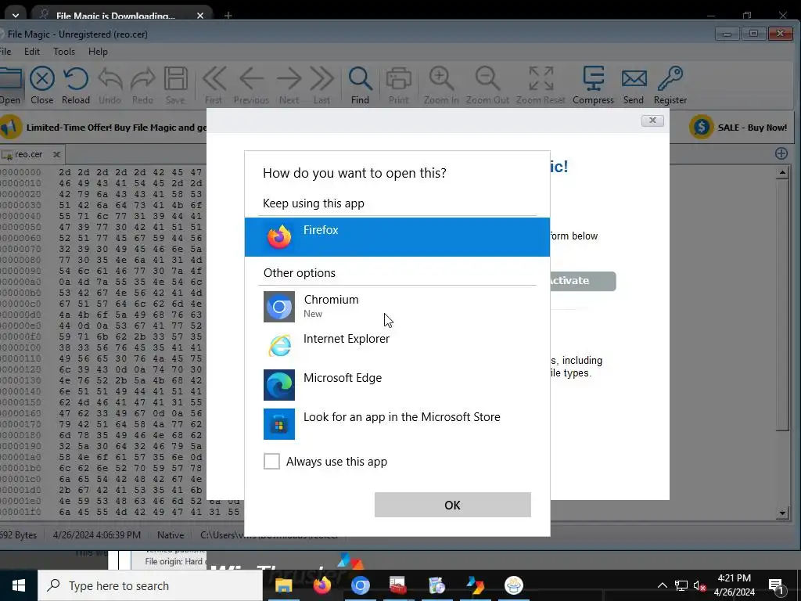
Task: Click the Zoom Out icon
Action: [487, 85]
